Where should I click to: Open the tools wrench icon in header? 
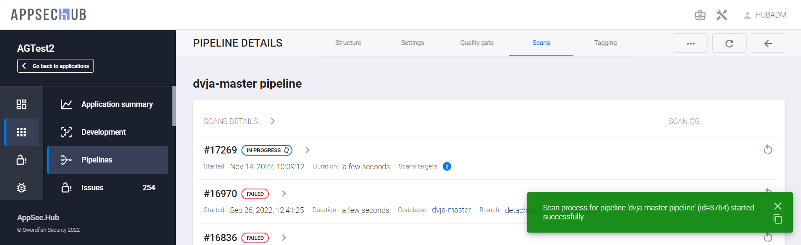coord(722,15)
